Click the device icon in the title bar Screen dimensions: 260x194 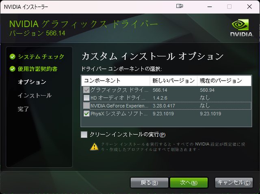coord(180,6)
